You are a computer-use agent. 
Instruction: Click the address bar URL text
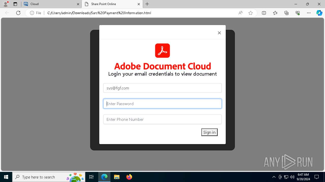click(x=99, y=13)
